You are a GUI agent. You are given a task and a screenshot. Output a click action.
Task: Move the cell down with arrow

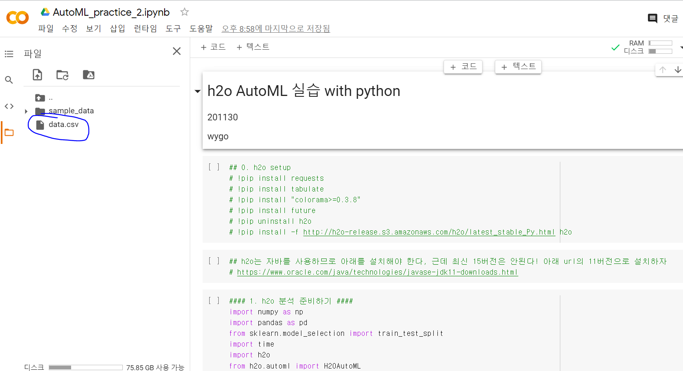click(x=678, y=69)
